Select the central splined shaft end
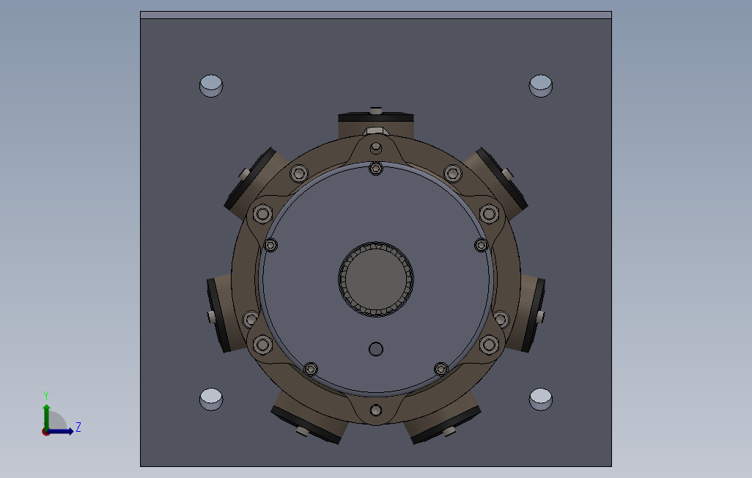This screenshot has height=478, width=752. [376, 279]
